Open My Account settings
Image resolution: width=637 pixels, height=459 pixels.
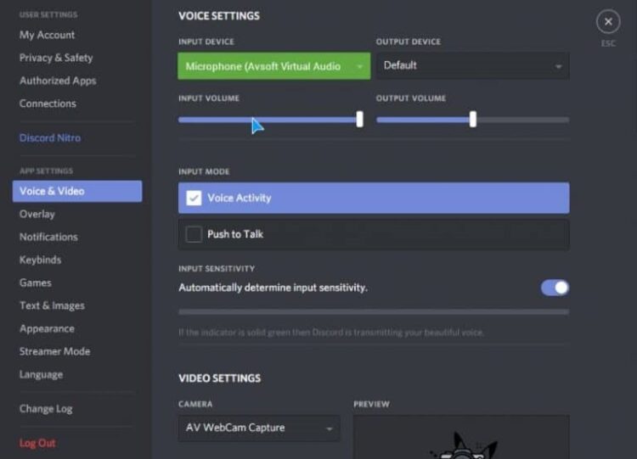coord(47,35)
